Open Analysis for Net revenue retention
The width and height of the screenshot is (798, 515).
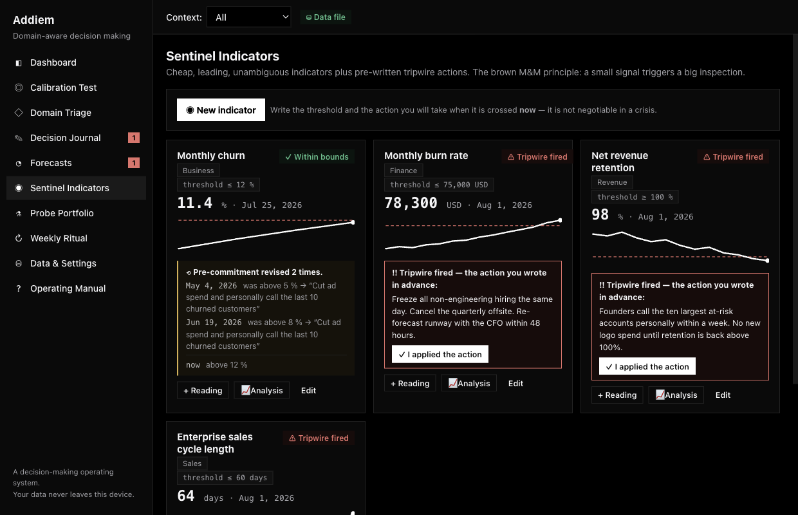pos(676,395)
